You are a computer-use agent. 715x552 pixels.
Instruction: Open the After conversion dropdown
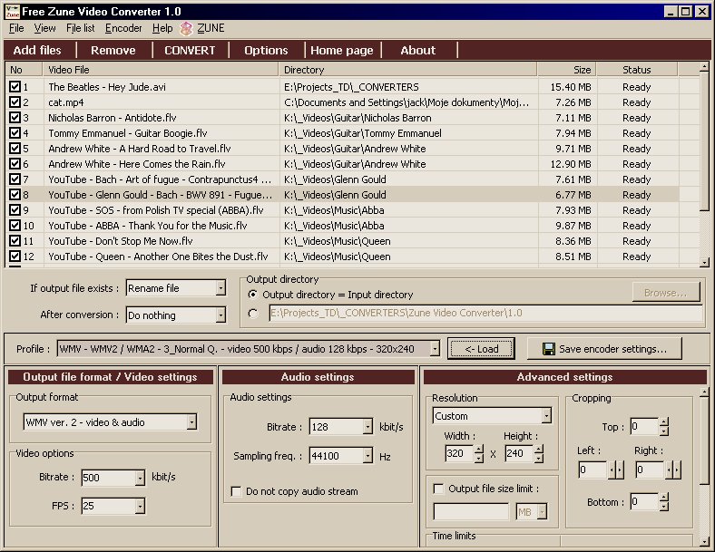[x=220, y=315]
